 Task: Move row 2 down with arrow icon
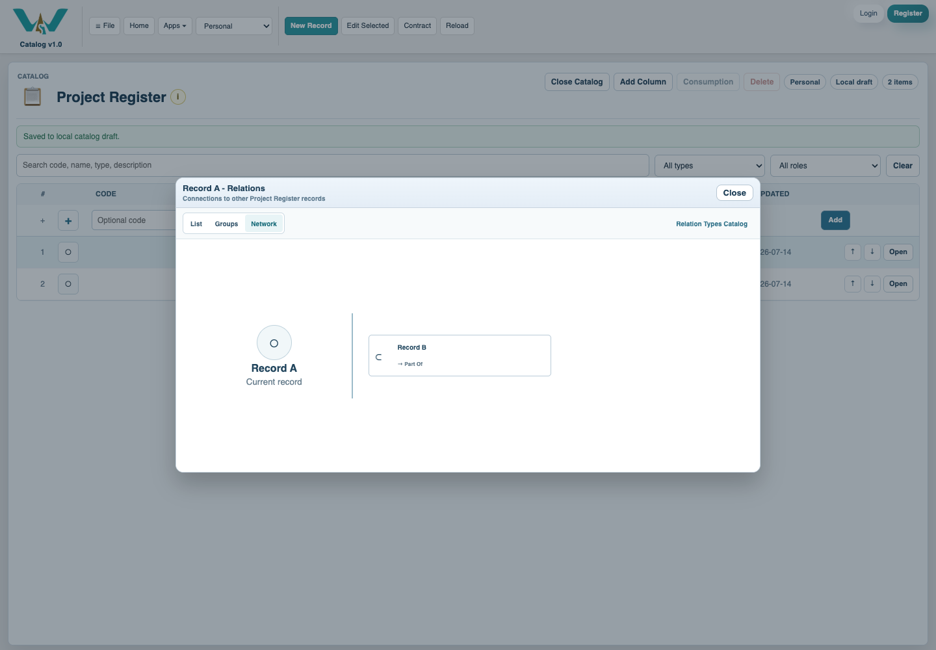pyautogui.click(x=872, y=283)
